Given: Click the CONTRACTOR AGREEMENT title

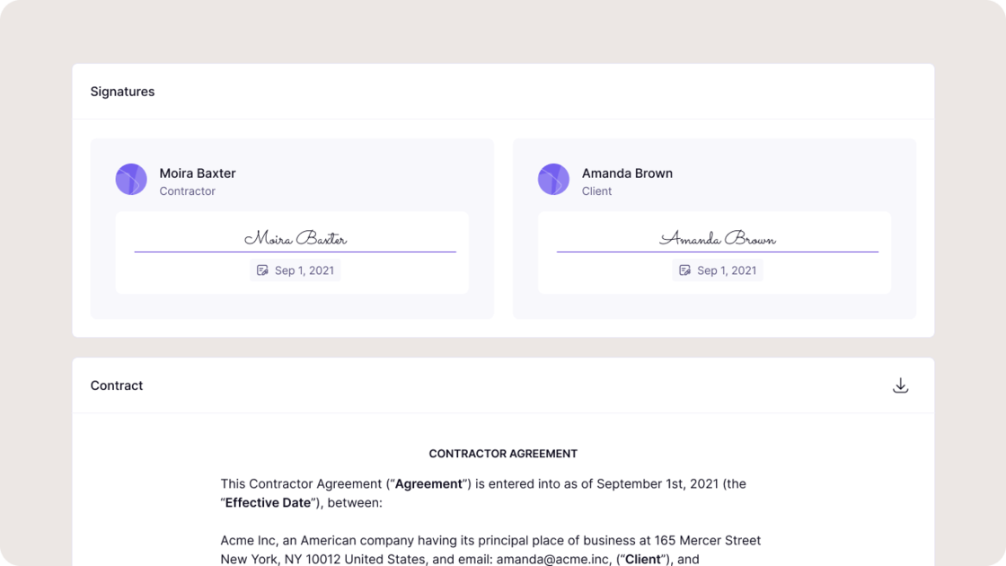Looking at the screenshot, I should (503, 454).
